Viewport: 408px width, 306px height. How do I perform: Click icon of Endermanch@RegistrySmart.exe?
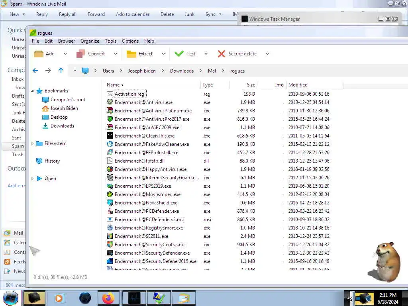coord(110,228)
